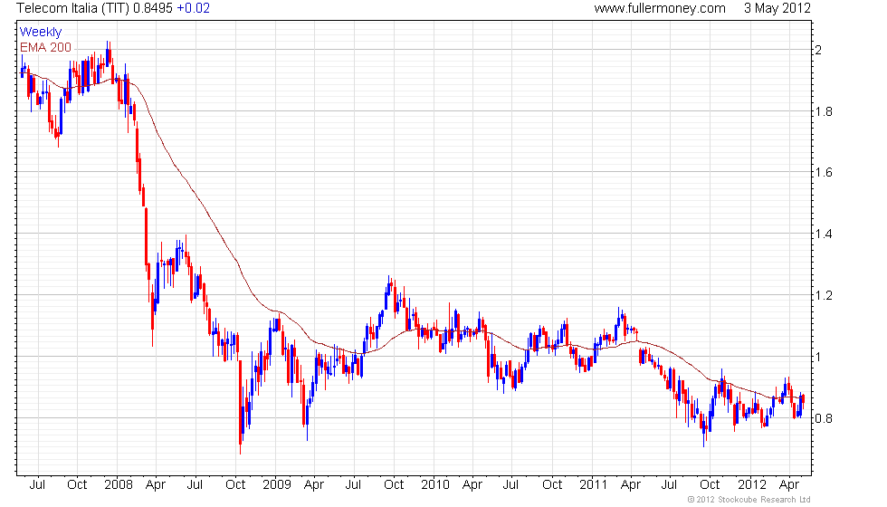
Task: Click the 'Apr' x-axis label after 2008
Action: pyautogui.click(x=156, y=485)
